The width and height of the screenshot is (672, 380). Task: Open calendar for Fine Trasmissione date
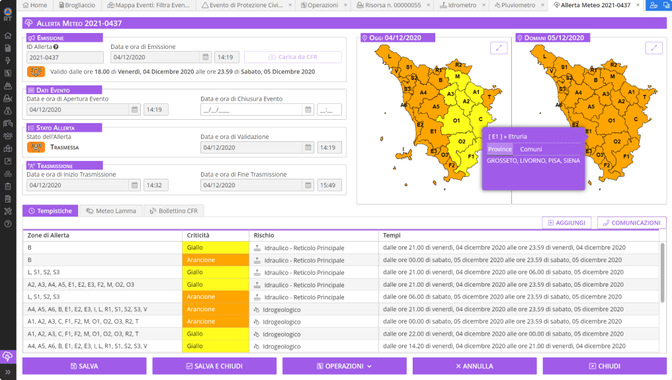[x=308, y=185]
